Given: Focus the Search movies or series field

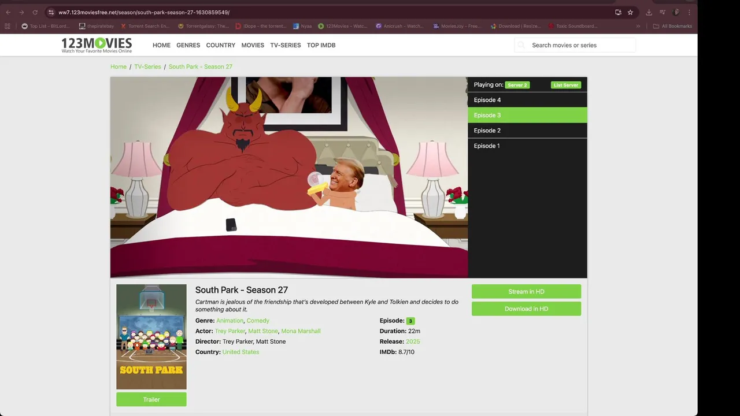Looking at the screenshot, I should pos(575,45).
